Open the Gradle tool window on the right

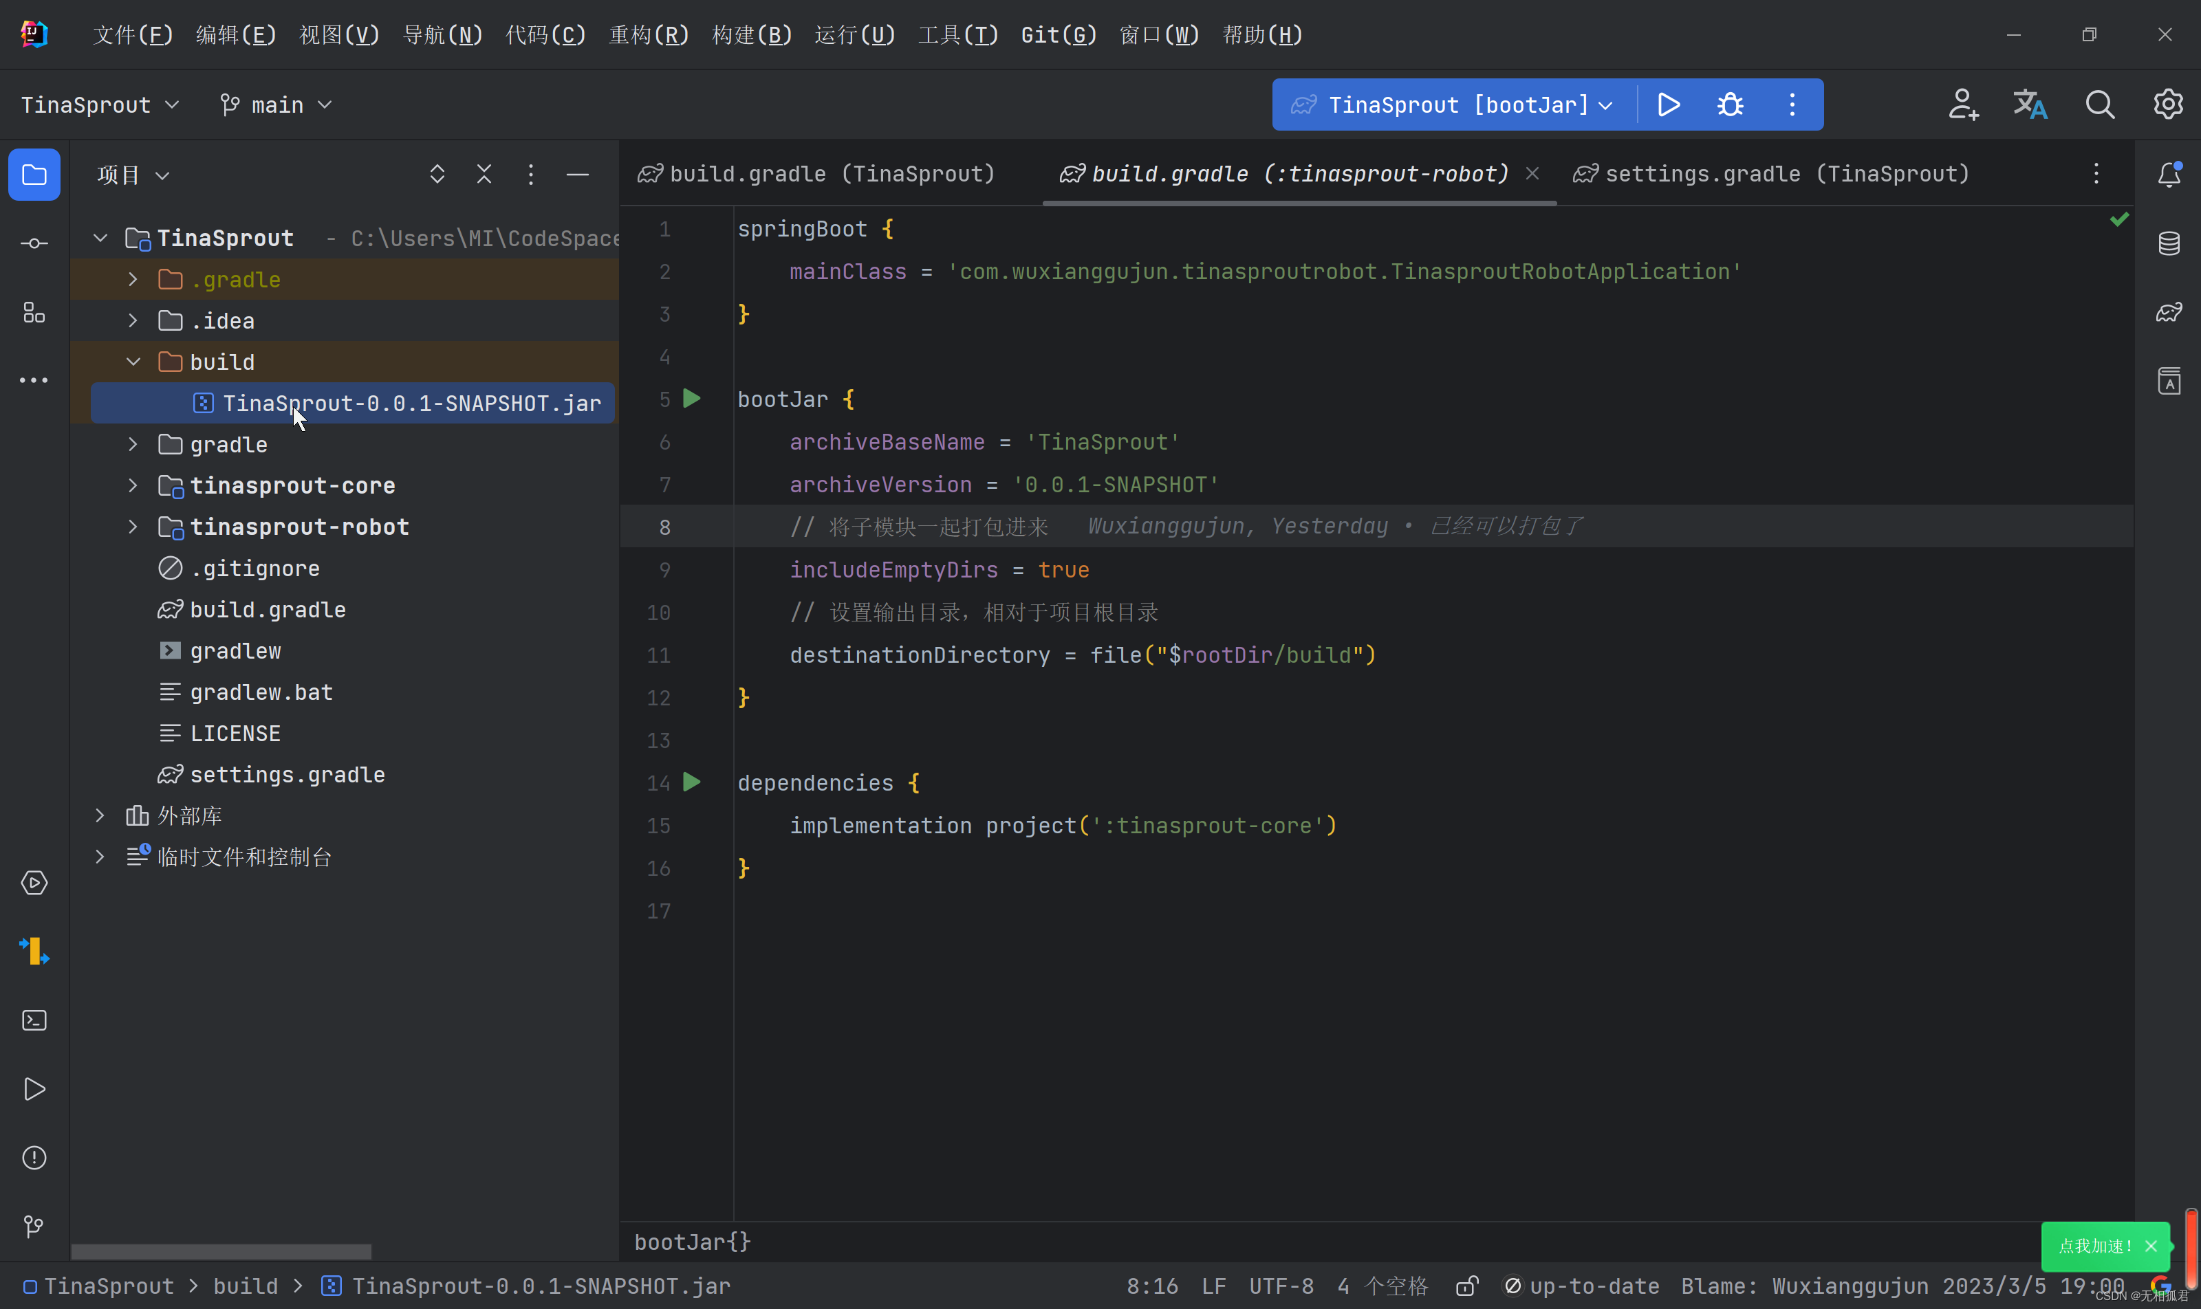2169,312
